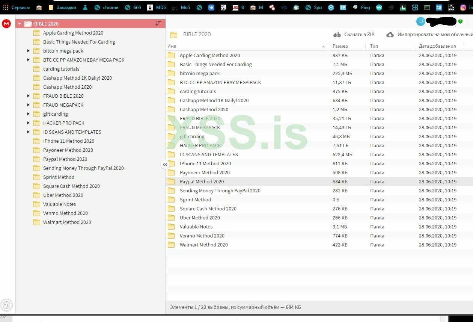The width and height of the screenshot is (473, 322).
Task: Collapse the BIBLE 2020 root folder arrow
Action: (20, 24)
